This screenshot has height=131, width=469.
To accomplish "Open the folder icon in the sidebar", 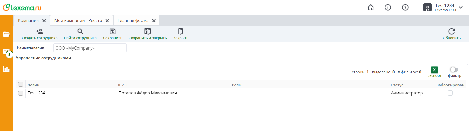I will coord(6,34).
